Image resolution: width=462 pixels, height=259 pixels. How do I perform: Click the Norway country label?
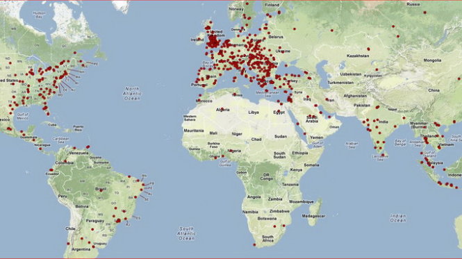pos(236,9)
